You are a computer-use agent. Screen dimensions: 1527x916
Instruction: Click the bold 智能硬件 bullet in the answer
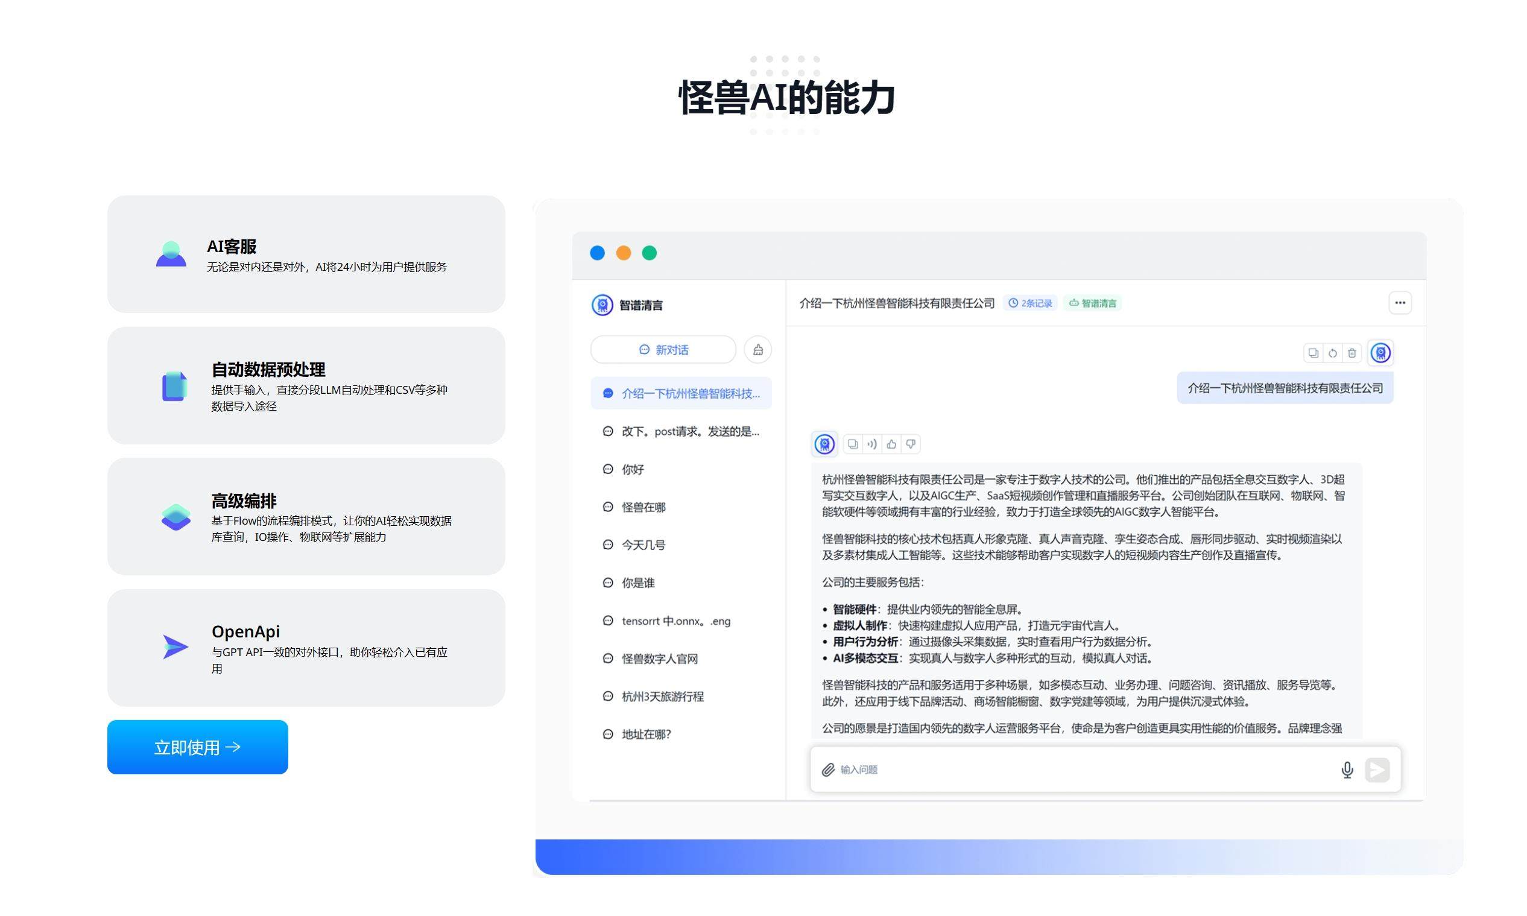[855, 609]
